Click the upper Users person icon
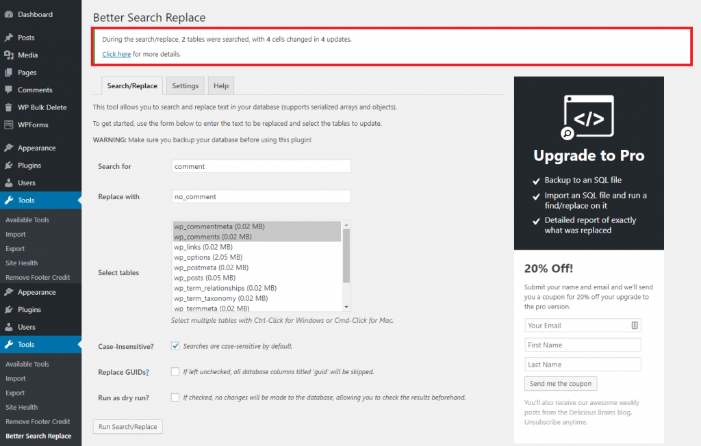The image size is (701, 446). coord(8,183)
